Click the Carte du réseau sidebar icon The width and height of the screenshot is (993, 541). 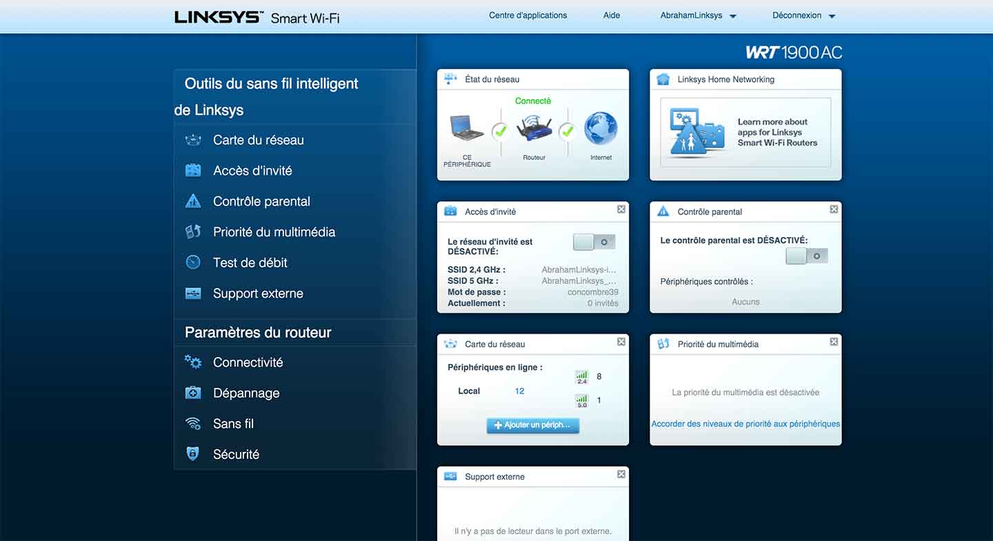(193, 140)
